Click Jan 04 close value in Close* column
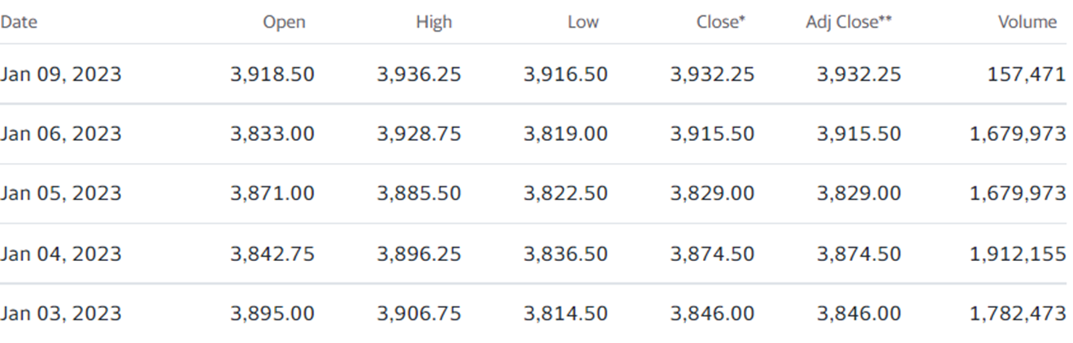This screenshot has width=1073, height=343. (712, 254)
